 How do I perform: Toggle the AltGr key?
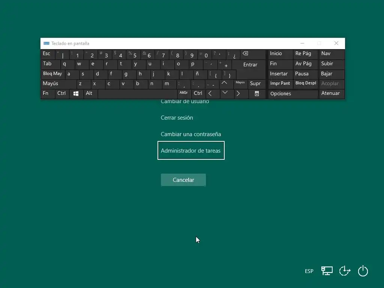pyautogui.click(x=184, y=94)
